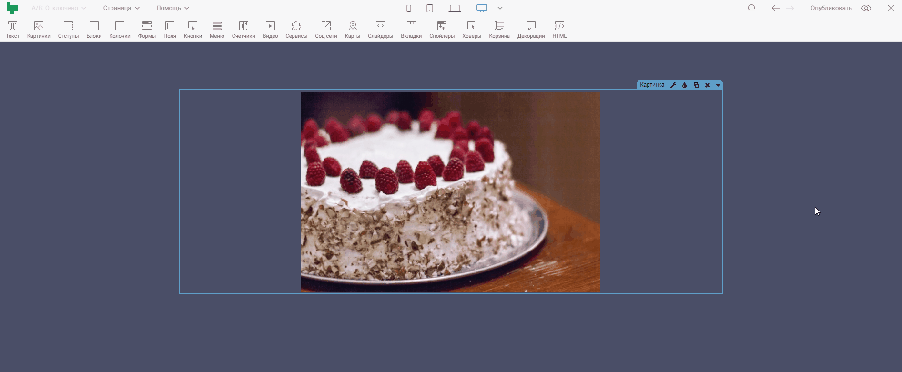Screen dimensions: 902x372
Task: Toggle page preview eye icon
Action: [x=866, y=8]
